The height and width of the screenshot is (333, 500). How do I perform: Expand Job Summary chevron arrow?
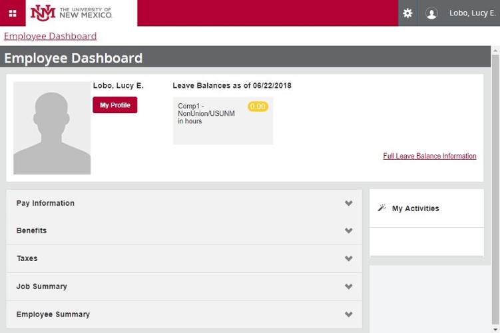348,286
